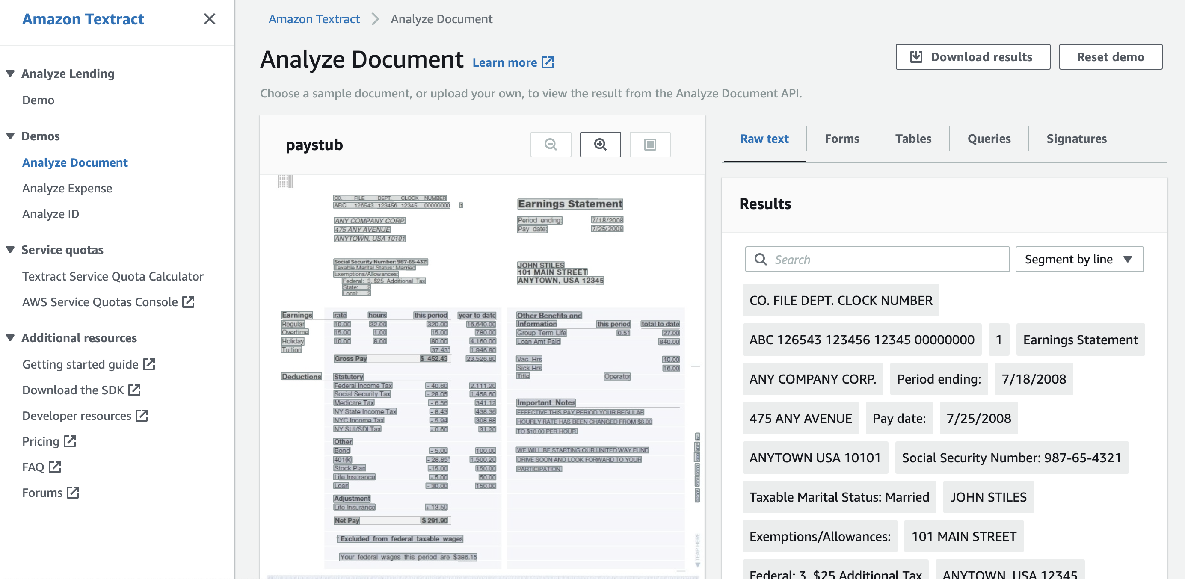The image size is (1185, 579).
Task: Select result 'Earnings Statement'
Action: (1080, 340)
